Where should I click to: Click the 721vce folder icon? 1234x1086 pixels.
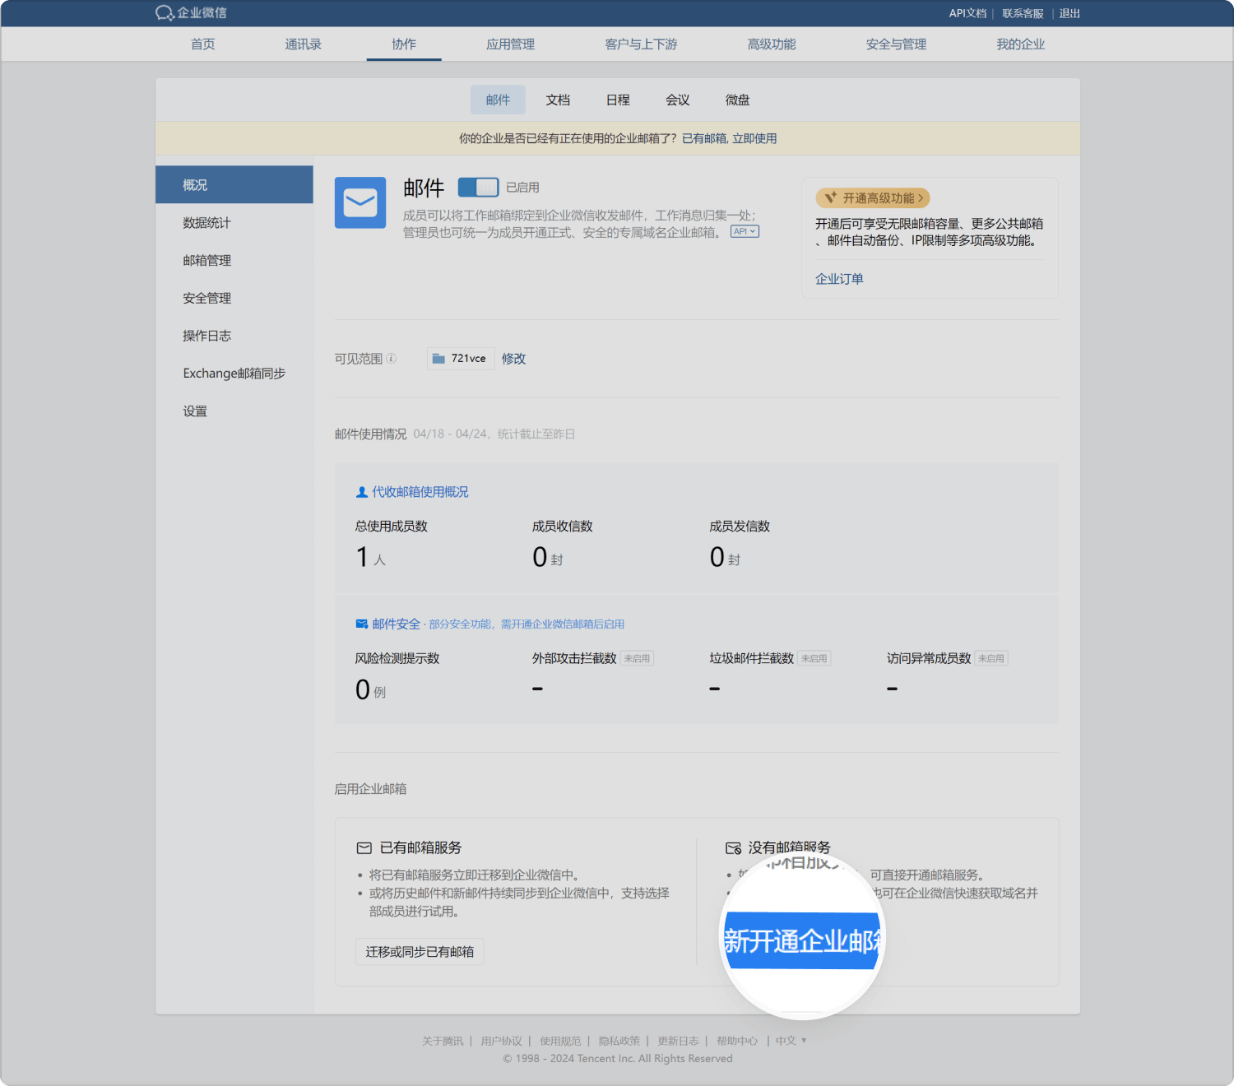click(x=438, y=359)
